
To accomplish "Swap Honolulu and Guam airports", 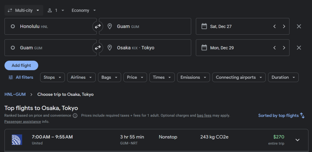I will [x=98, y=26].
